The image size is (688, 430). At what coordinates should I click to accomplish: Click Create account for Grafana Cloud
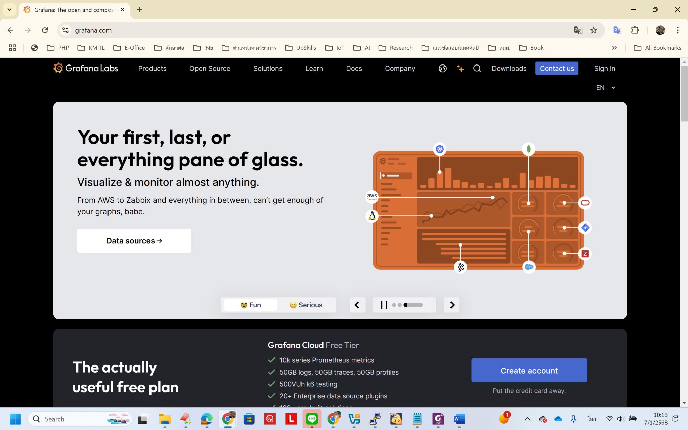pyautogui.click(x=529, y=370)
